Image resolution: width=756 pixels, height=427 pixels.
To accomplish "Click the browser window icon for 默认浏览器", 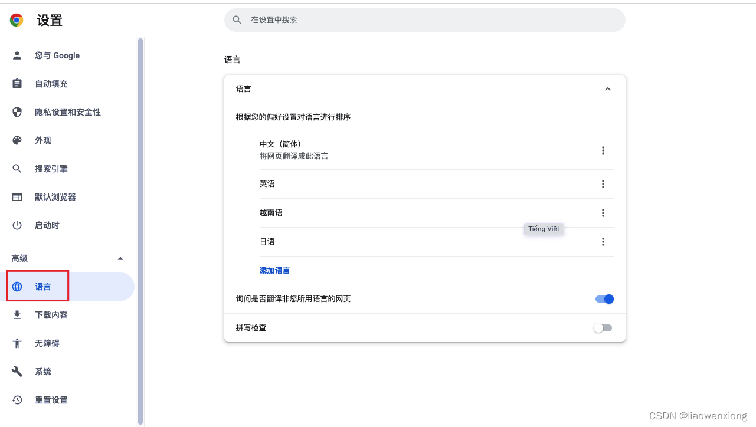I will coord(17,197).
